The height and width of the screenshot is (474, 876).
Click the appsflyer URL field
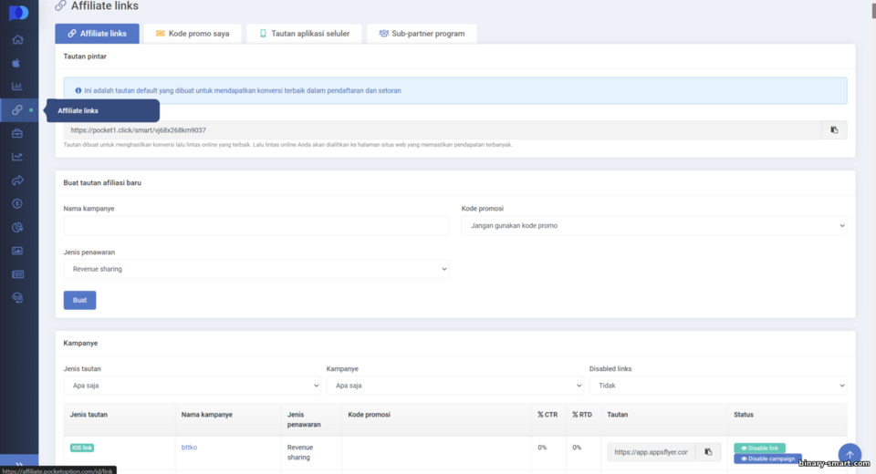pos(652,452)
